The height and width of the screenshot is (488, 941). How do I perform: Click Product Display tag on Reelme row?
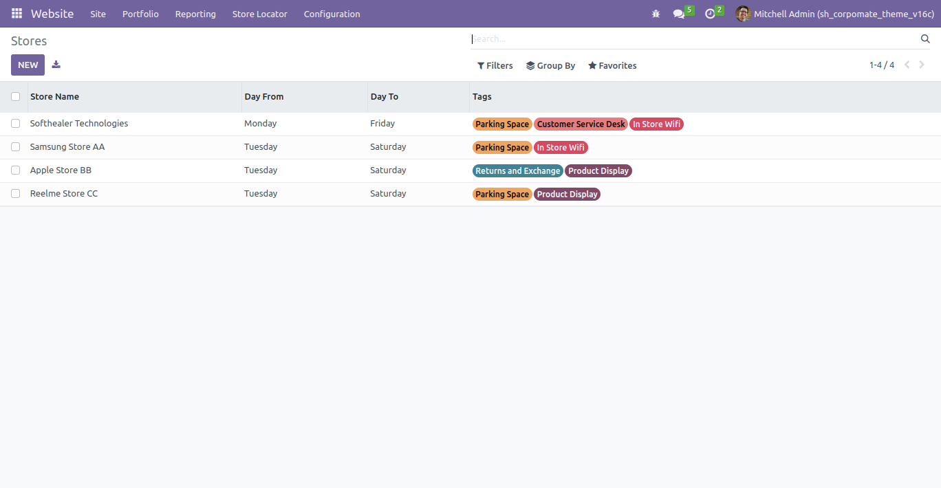[567, 195]
